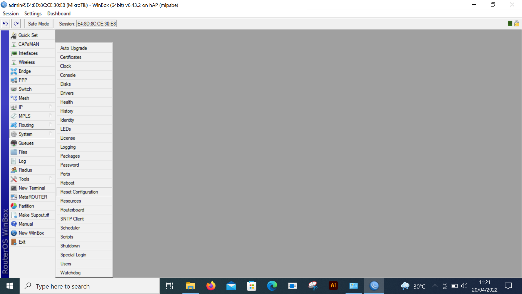The width and height of the screenshot is (522, 294).
Task: Expand the IP submenu
Action: [x=32, y=107]
